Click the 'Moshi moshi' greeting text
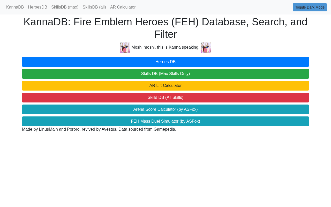This screenshot has width=331, height=207. coord(165,47)
